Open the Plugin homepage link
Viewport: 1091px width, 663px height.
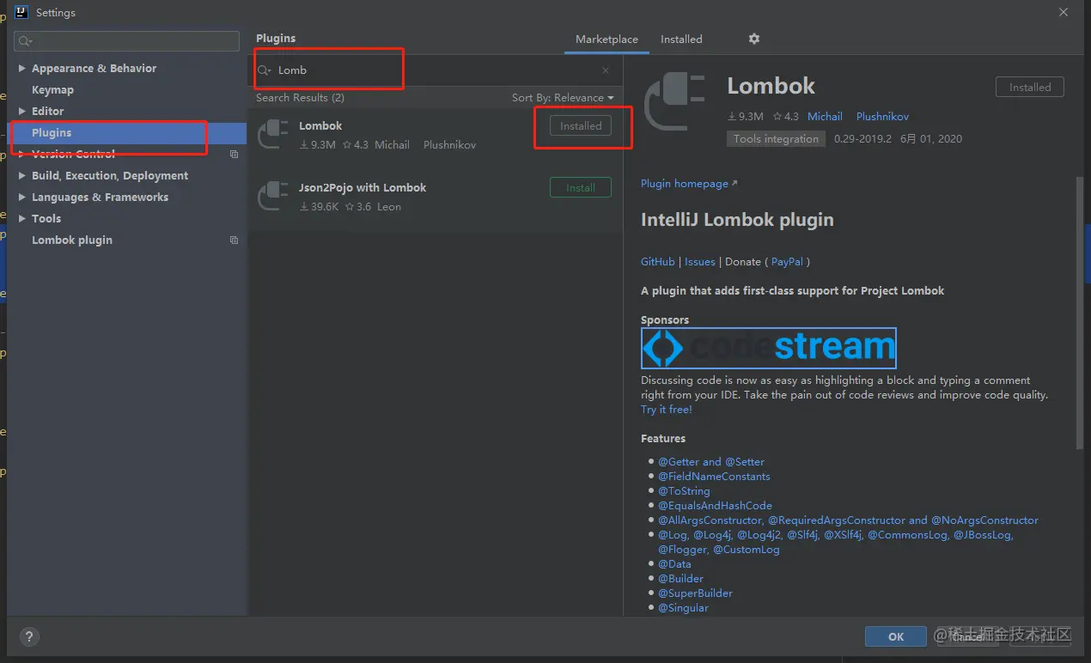click(689, 184)
